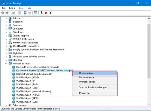Expand the Cameras node chevron
Image resolution: width=151 pixels, height=111 pixels.
6,25
